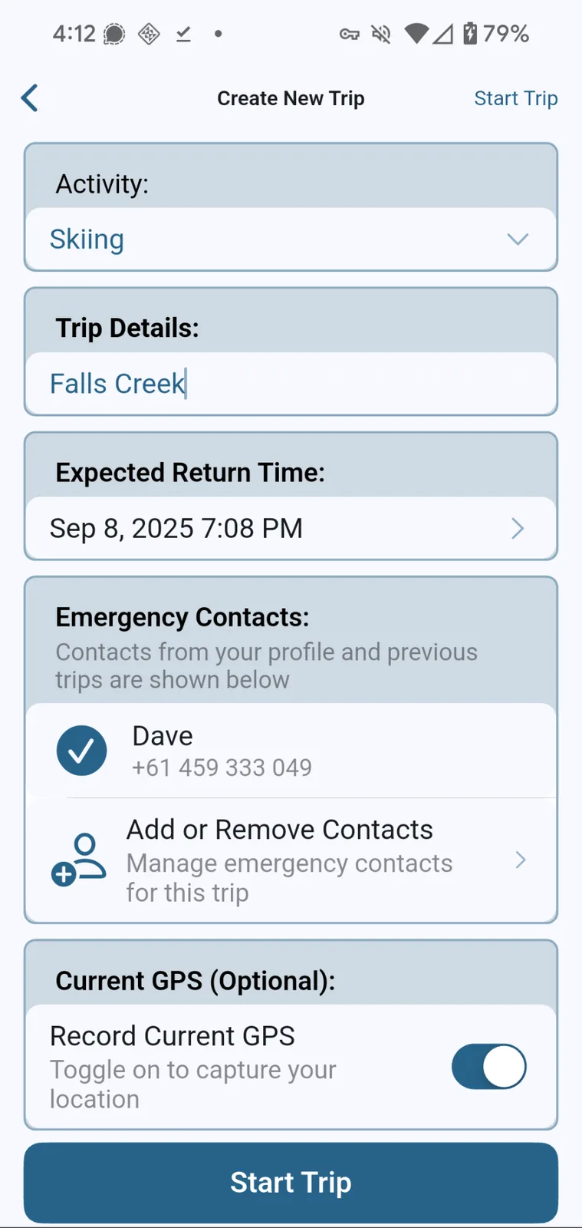Click the Start Trip link at top
Screen dimensions: 582x1228
coord(515,98)
